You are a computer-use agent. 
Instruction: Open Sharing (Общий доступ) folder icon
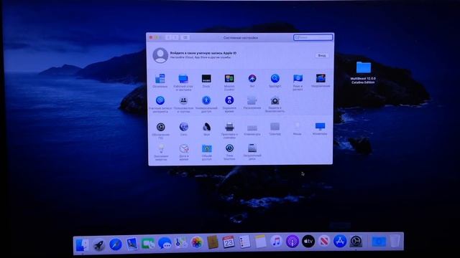[x=207, y=148]
